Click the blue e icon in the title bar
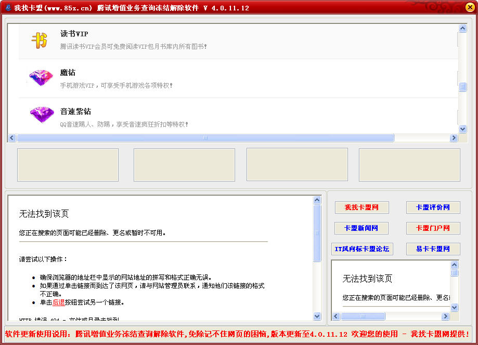 click(x=8, y=7)
